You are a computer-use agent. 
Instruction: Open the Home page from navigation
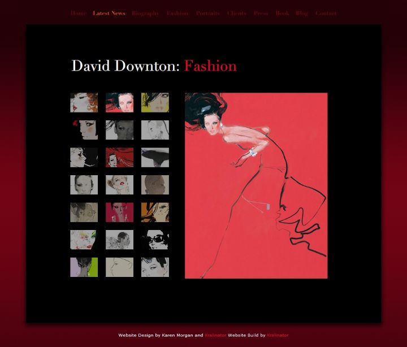[78, 13]
